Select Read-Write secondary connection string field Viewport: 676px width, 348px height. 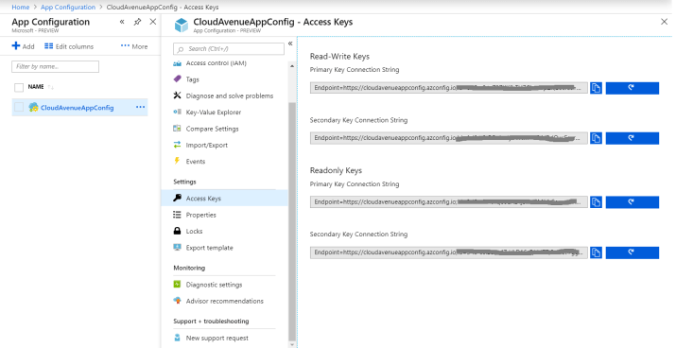point(449,138)
